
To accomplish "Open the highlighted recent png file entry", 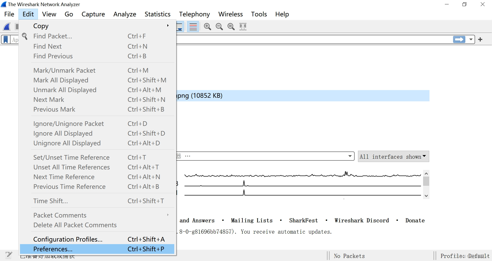I will [x=303, y=96].
